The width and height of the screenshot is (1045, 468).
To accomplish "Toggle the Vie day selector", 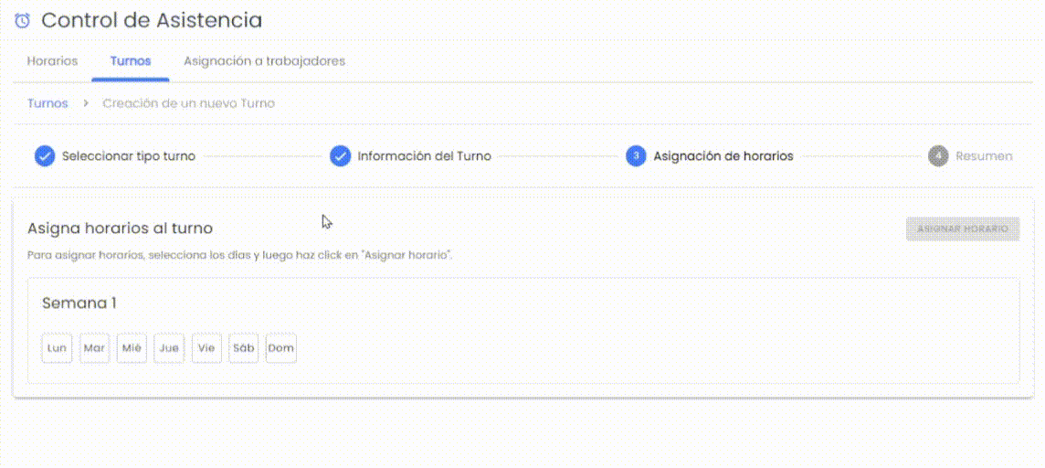I will coord(206,348).
